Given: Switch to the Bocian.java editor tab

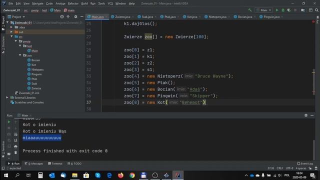Looking at the screenshot, I should click(244, 17).
